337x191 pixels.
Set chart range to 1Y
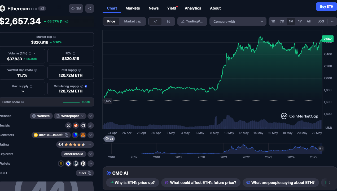(300, 21)
